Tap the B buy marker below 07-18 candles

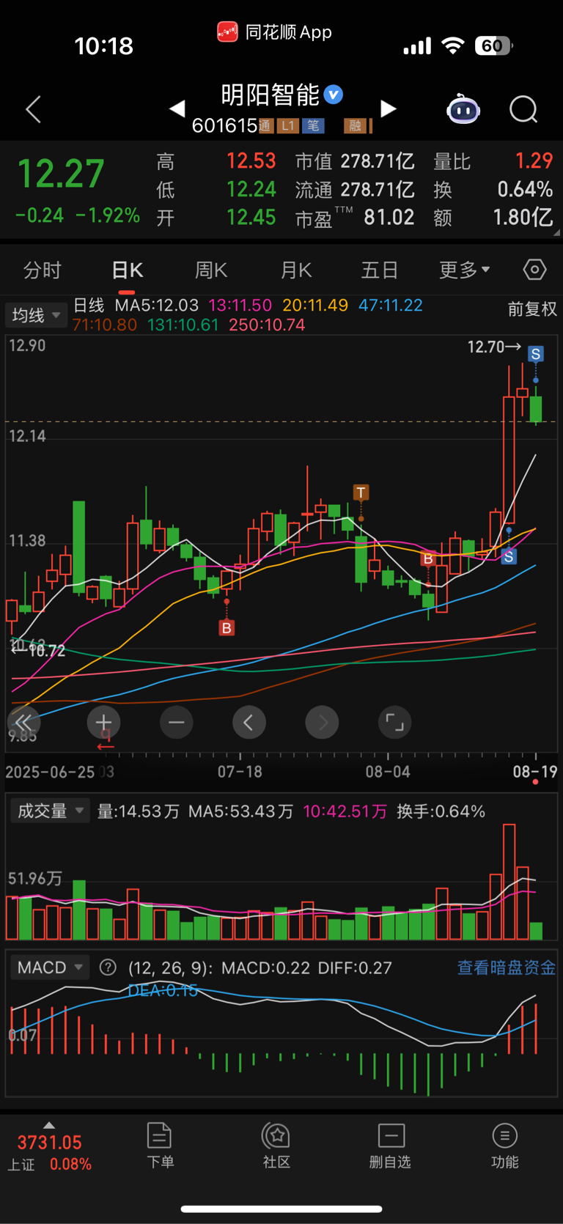[227, 628]
